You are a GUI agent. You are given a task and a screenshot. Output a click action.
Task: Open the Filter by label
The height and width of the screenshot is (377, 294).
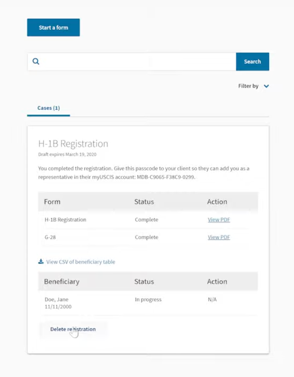[248, 86]
